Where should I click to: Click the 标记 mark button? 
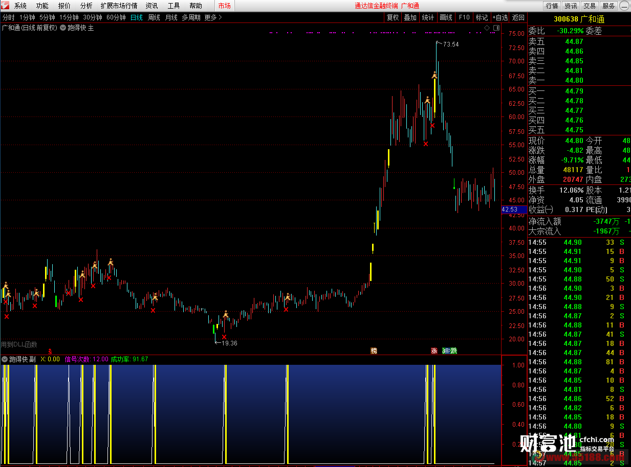click(482, 17)
